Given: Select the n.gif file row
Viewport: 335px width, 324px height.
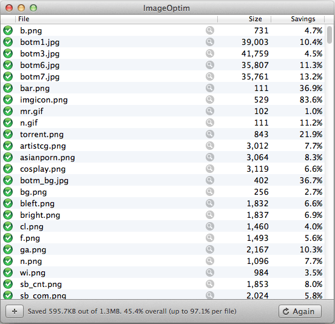Looking at the screenshot, I should tap(163, 123).
